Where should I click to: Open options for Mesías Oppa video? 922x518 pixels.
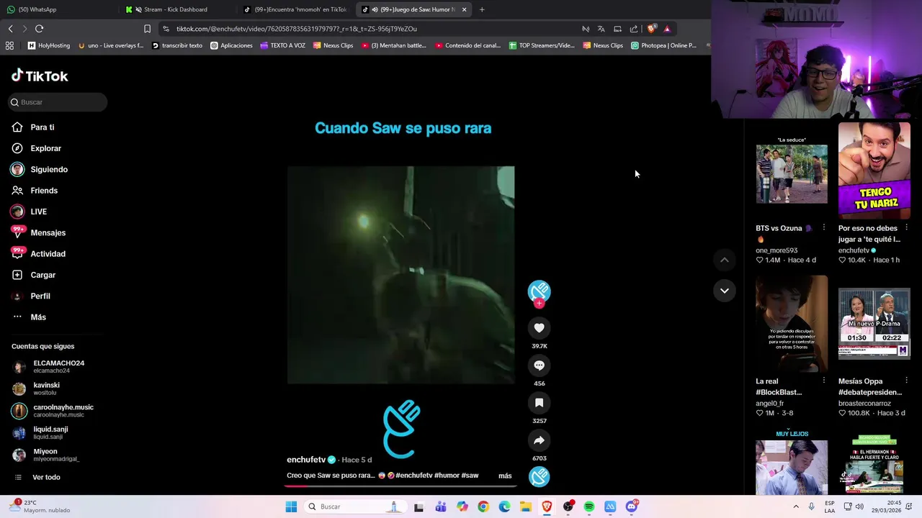[x=906, y=381]
